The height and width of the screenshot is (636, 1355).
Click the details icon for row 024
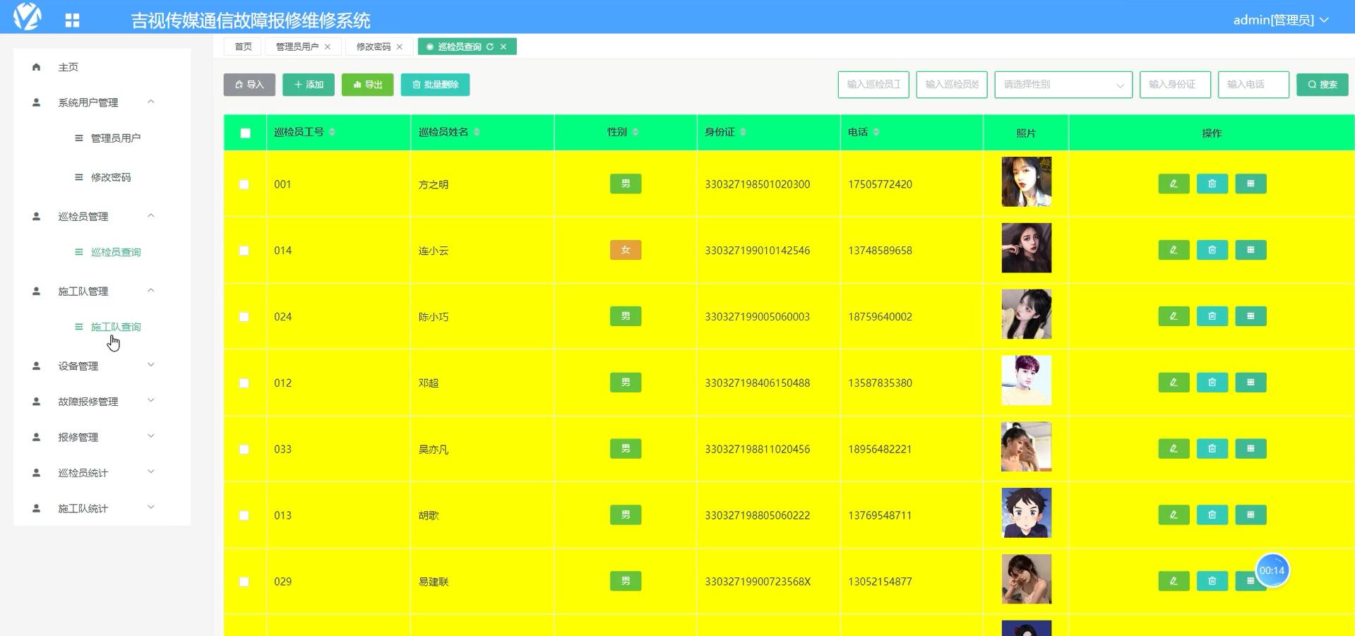(x=1250, y=316)
